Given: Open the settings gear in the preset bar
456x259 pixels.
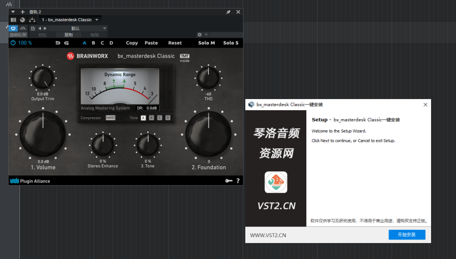Looking at the screenshot, I should [x=200, y=34].
